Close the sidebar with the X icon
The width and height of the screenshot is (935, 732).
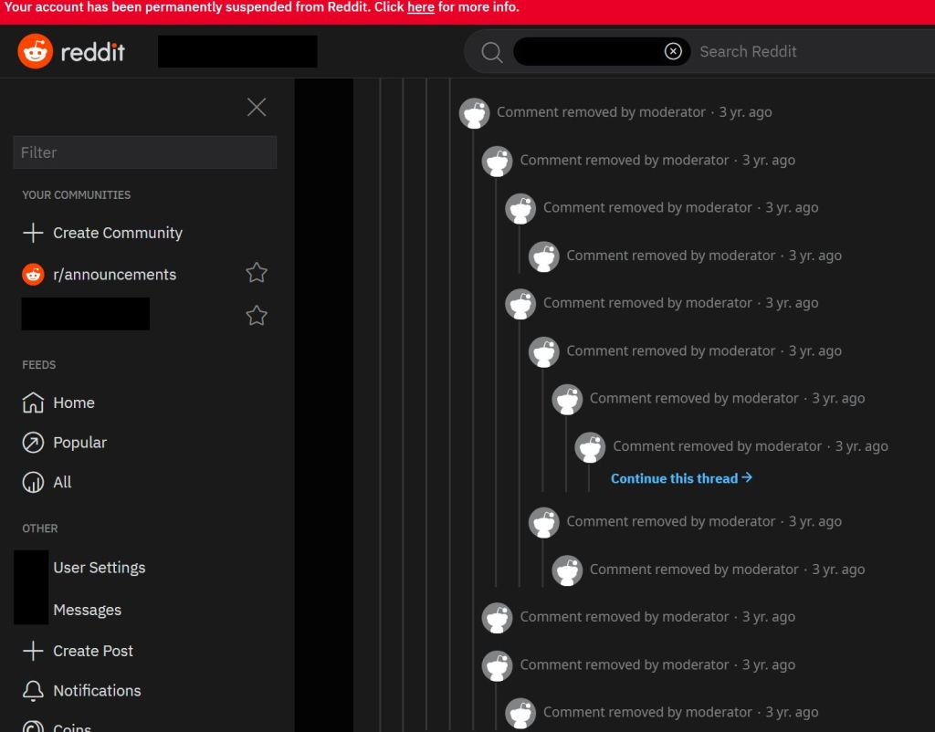point(257,108)
